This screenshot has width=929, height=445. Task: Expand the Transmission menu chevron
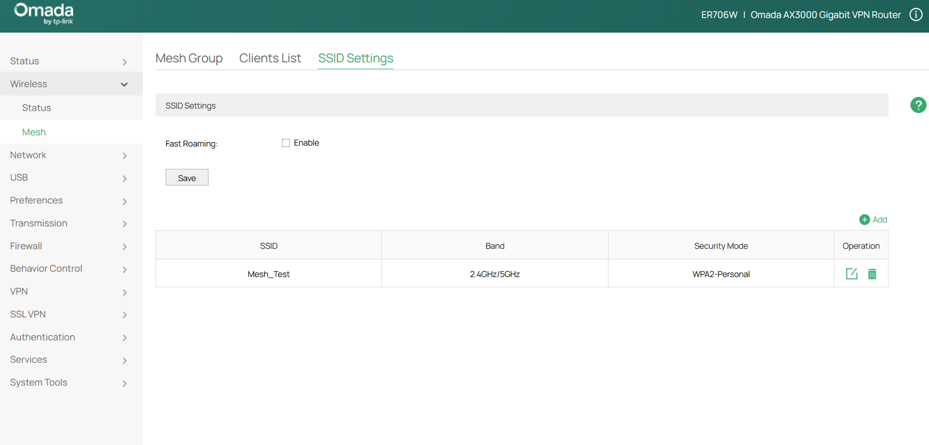124,224
